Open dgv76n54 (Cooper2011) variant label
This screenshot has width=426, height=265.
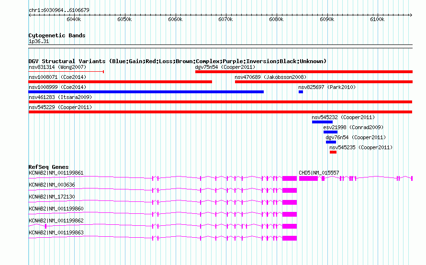tap(356, 137)
